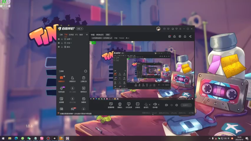The height and width of the screenshot is (141, 251).
Task: Open the orange 弹幕助手 tool in the toolbox
Action: [61, 79]
